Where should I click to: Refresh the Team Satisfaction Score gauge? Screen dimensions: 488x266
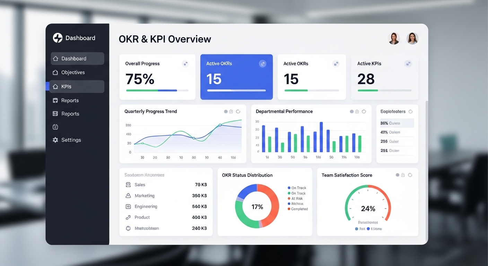[x=410, y=175]
